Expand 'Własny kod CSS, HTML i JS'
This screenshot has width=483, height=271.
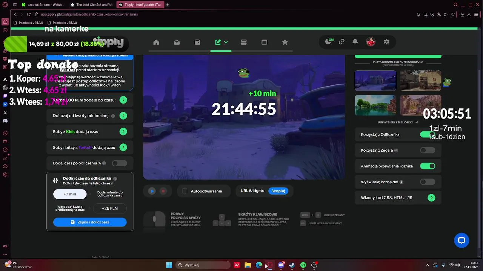point(431,198)
